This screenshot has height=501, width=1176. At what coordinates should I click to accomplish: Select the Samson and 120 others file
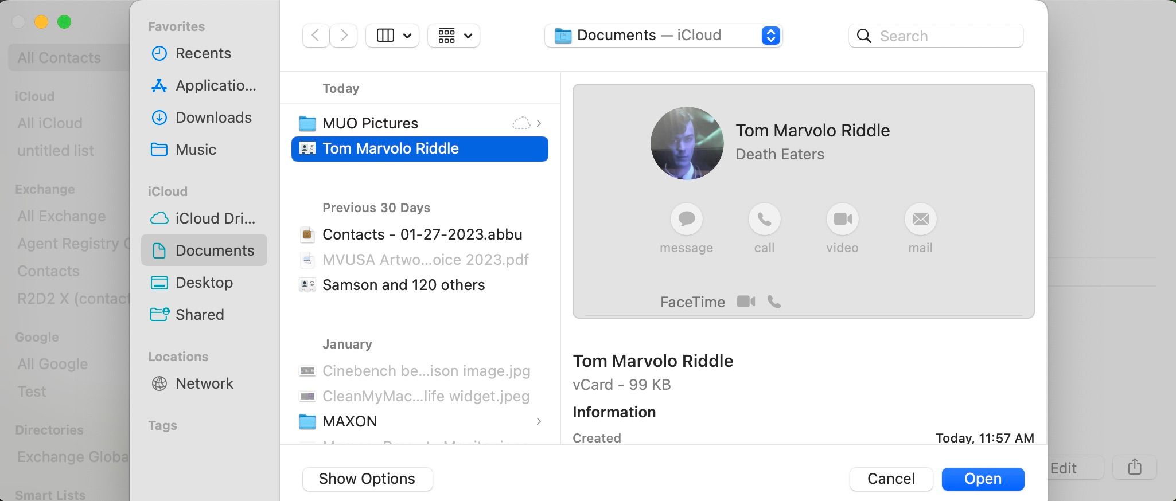[403, 285]
